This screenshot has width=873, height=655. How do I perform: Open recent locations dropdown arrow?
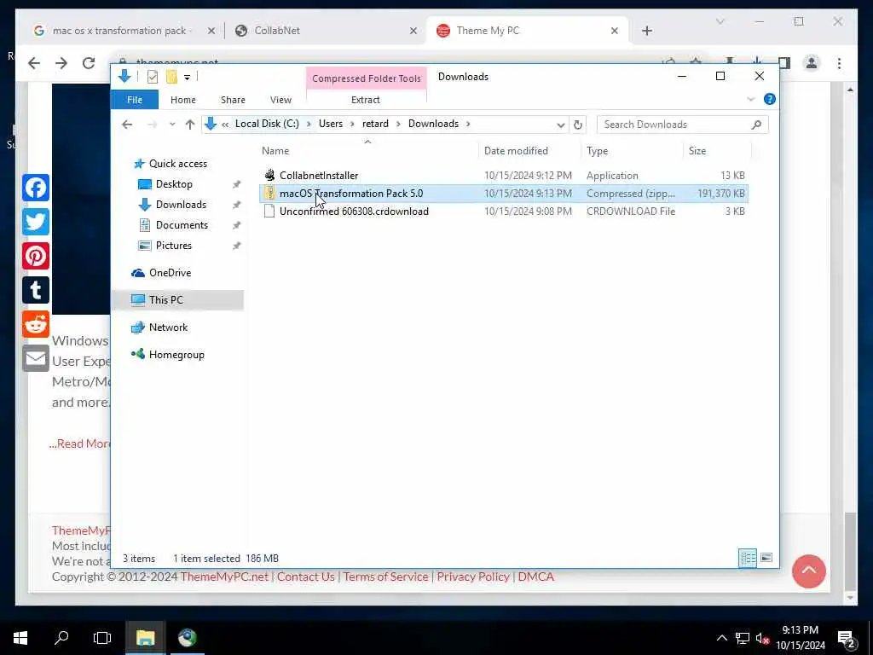pos(172,125)
